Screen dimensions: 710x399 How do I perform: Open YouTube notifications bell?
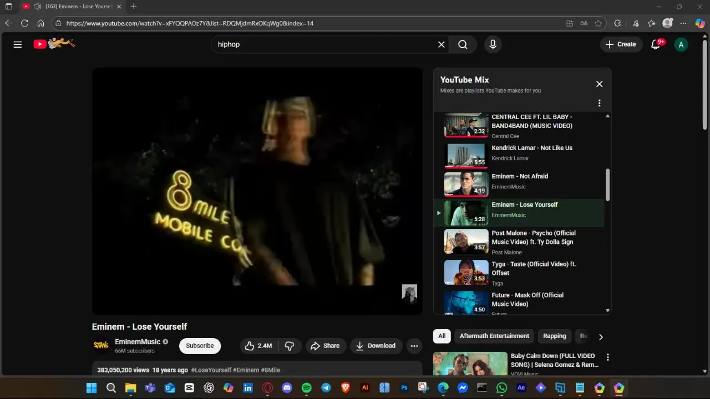656,44
